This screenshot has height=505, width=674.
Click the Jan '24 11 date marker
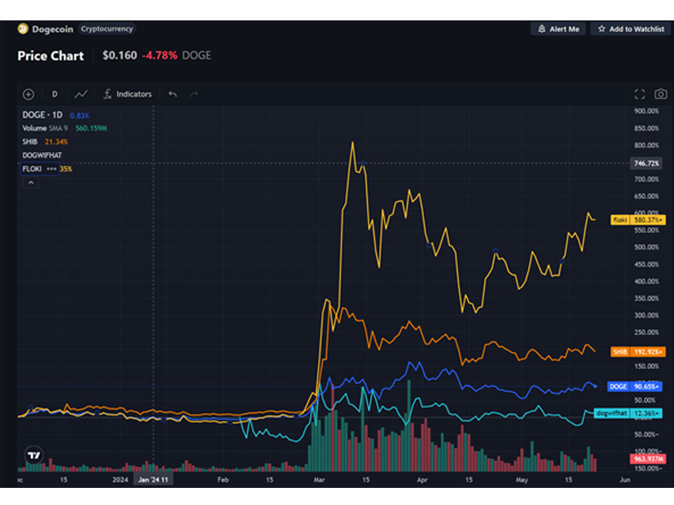click(x=153, y=479)
